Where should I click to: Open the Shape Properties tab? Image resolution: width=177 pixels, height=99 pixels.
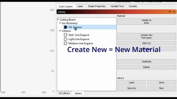click(97, 6)
